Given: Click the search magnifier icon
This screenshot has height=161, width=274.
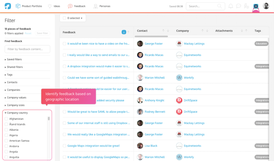Looking at the screenshot, I should tap(219, 6).
